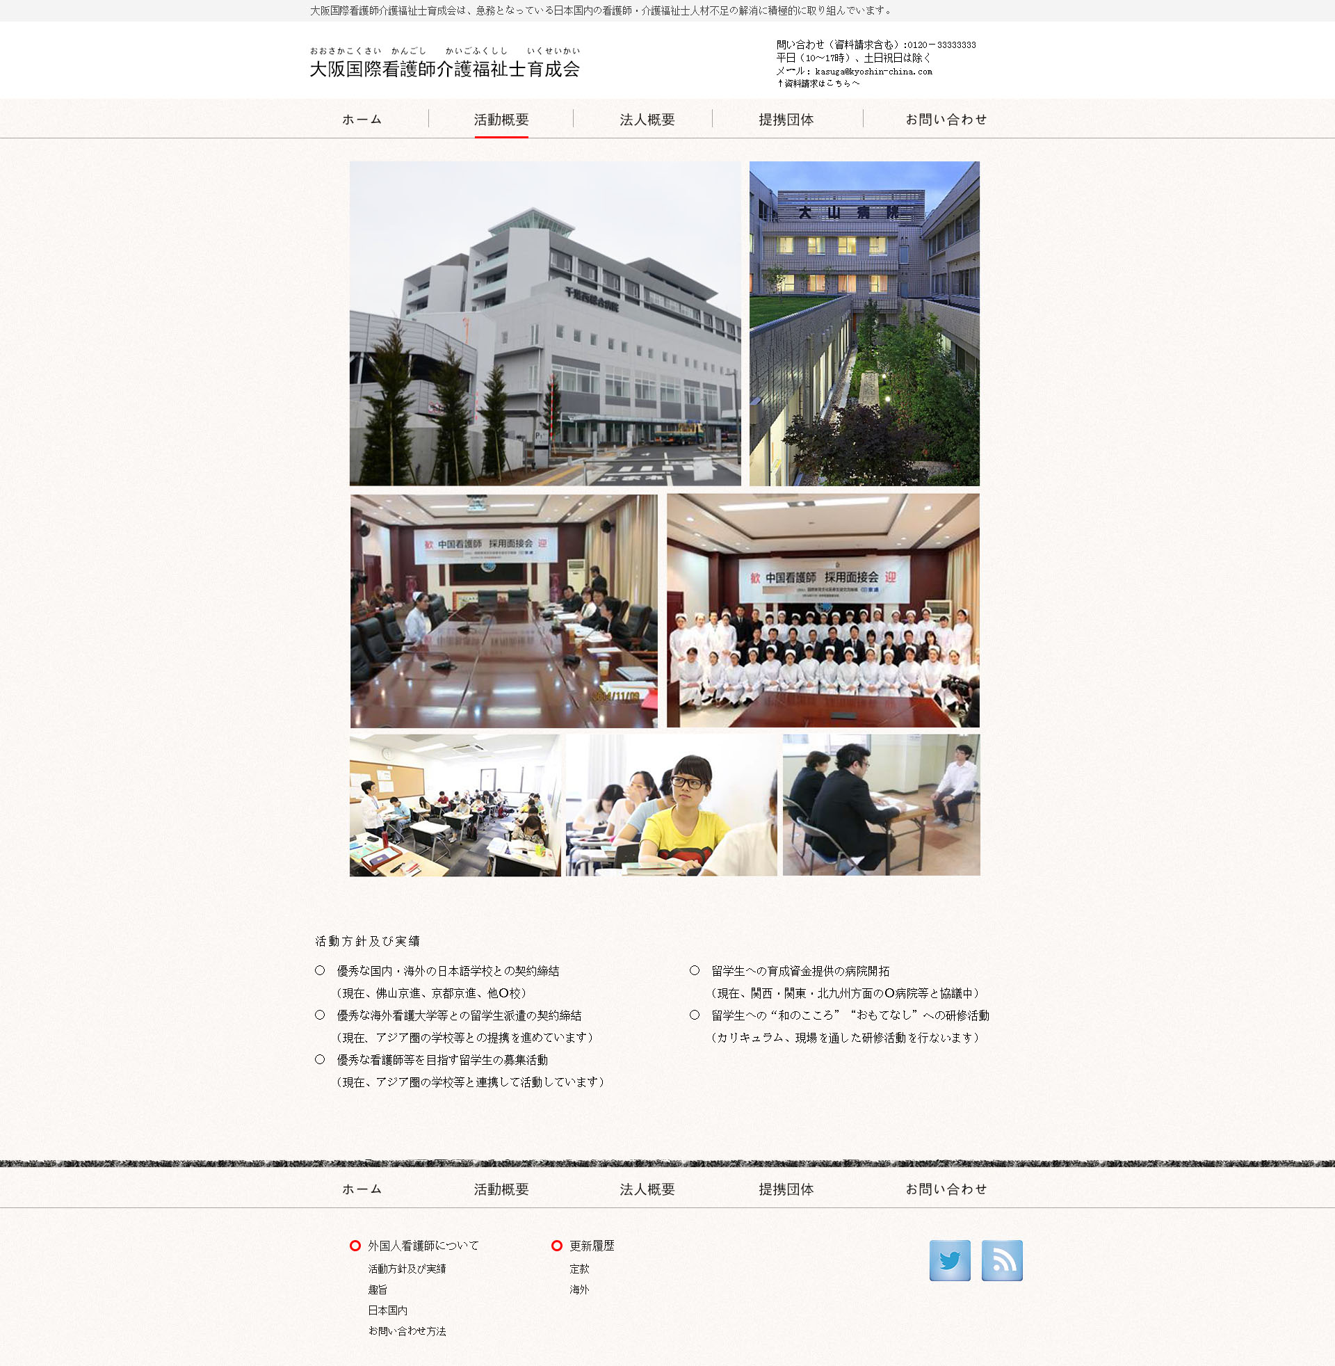Open photo of girl in yellow shirt
The width and height of the screenshot is (1335, 1366).
(x=671, y=805)
